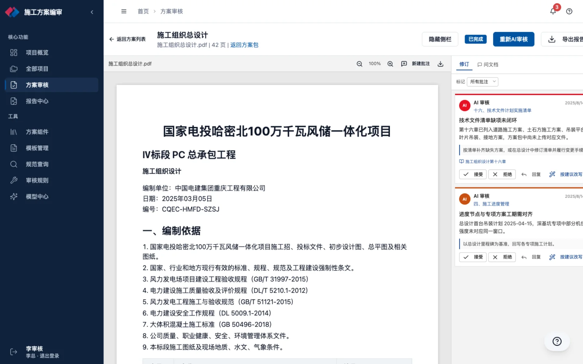Reject the 技术文件清单缺项未闭环 suggestion
Screen dimensions: 583x364
coord(502,174)
